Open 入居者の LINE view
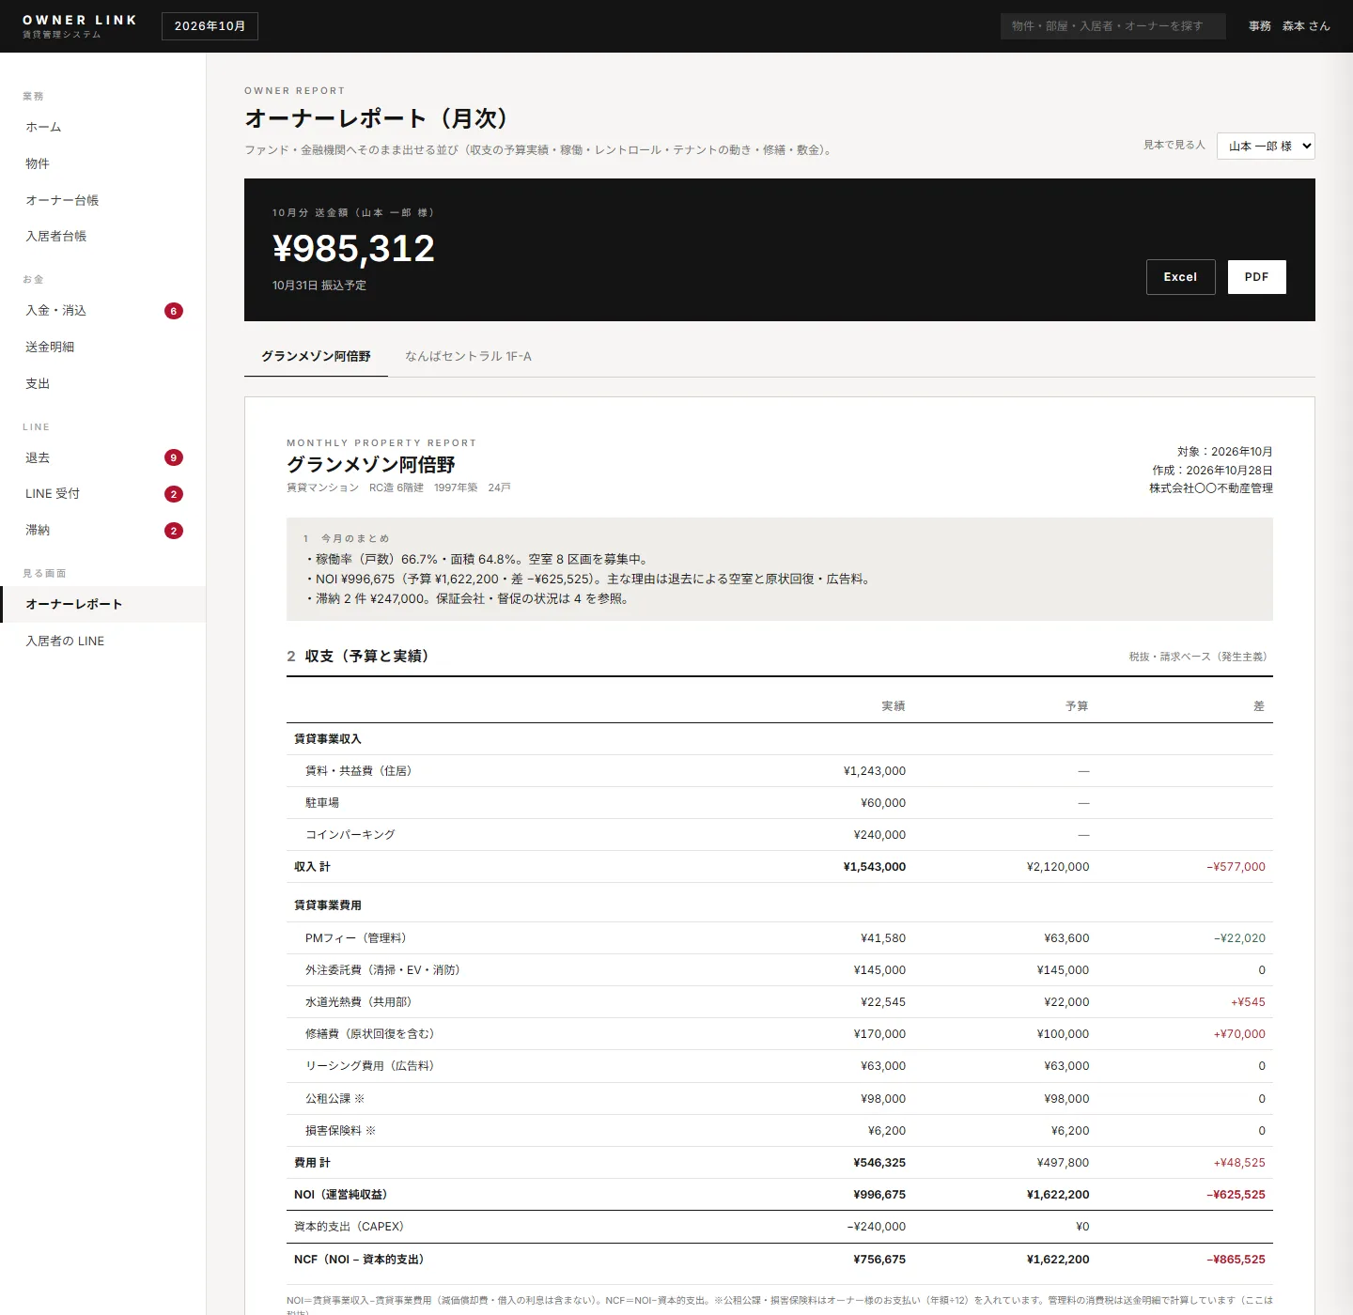The image size is (1353, 1315). click(x=103, y=641)
